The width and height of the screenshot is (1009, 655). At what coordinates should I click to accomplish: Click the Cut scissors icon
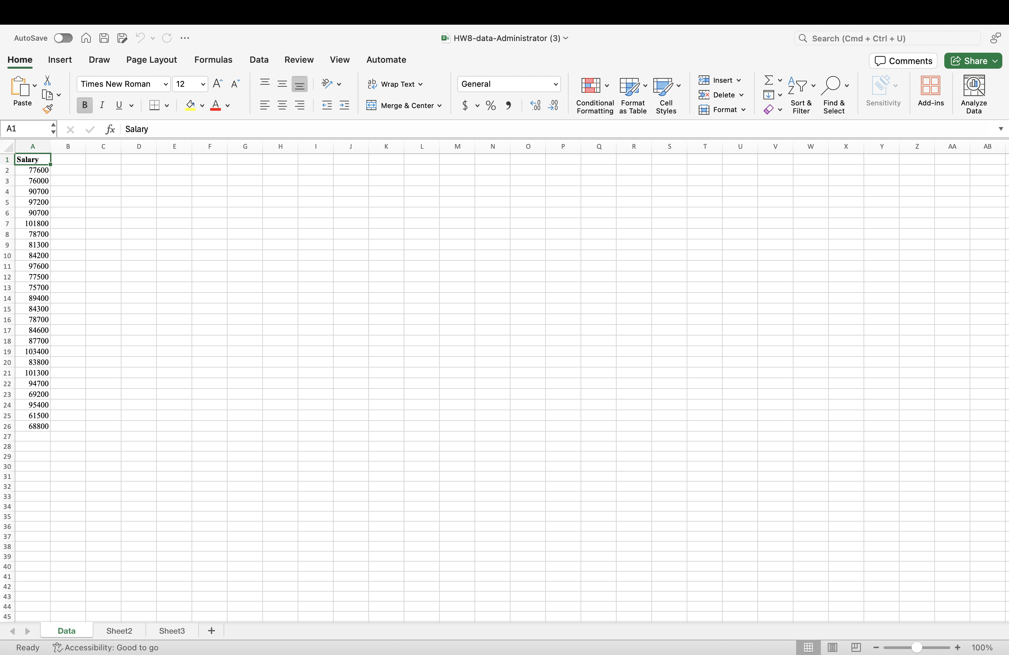pos(47,80)
